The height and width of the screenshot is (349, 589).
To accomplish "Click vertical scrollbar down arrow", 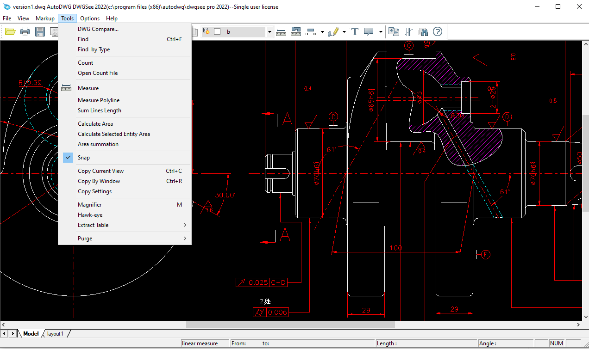I will click(585, 317).
